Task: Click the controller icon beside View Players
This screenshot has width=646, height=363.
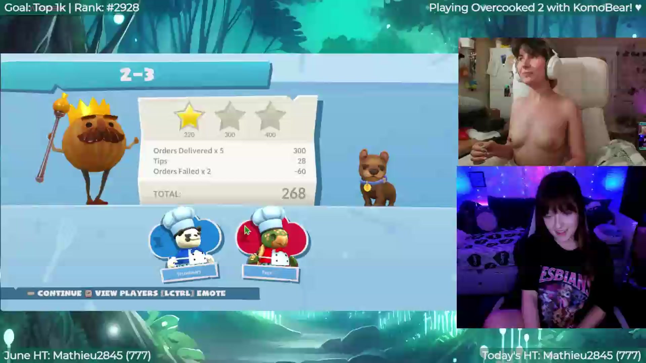Action: pyautogui.click(x=88, y=293)
